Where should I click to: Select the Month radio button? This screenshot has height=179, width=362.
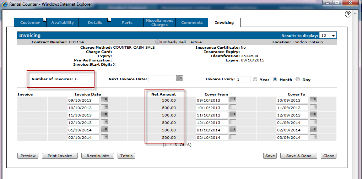275,80
